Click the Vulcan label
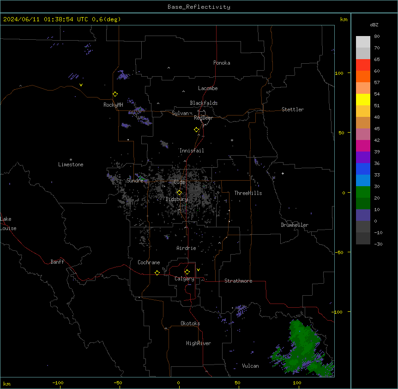The image size is (398, 389). (x=251, y=366)
